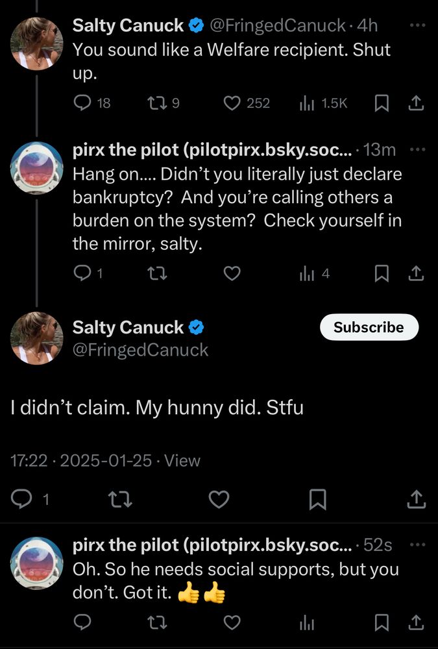The width and height of the screenshot is (438, 649).
Task: Click the View link beside the timestamp
Action: click(182, 461)
